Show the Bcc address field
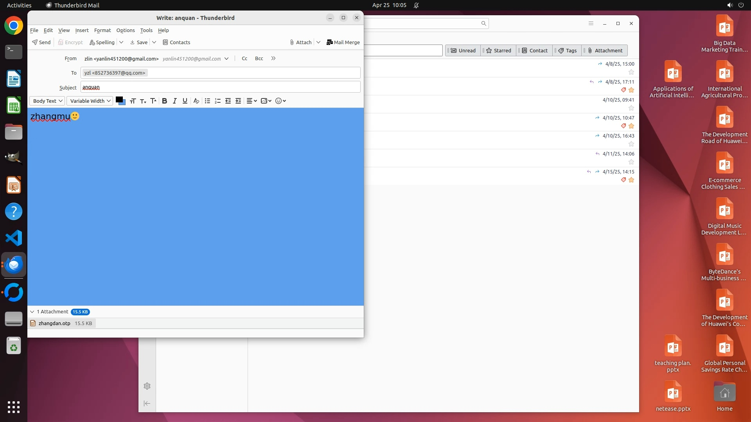 pyautogui.click(x=259, y=58)
